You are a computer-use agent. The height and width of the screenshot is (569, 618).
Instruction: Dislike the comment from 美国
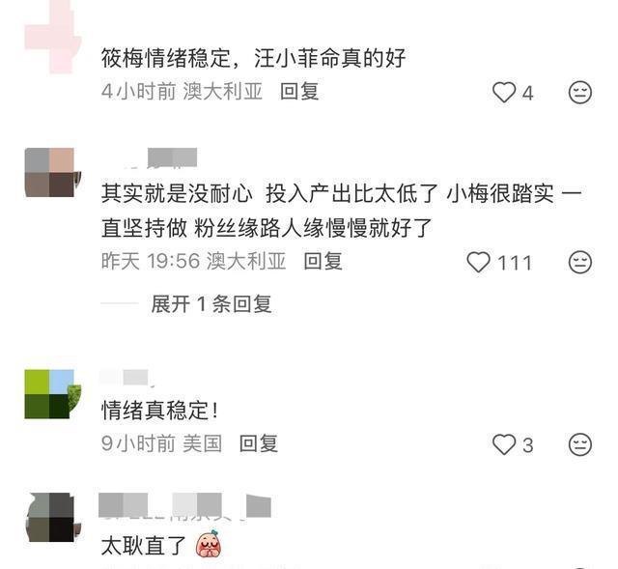580,444
